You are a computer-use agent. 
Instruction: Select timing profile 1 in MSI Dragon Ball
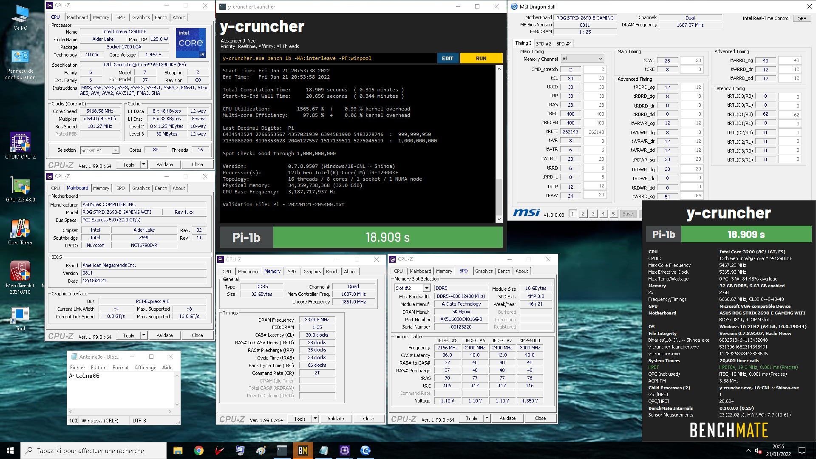(572, 214)
